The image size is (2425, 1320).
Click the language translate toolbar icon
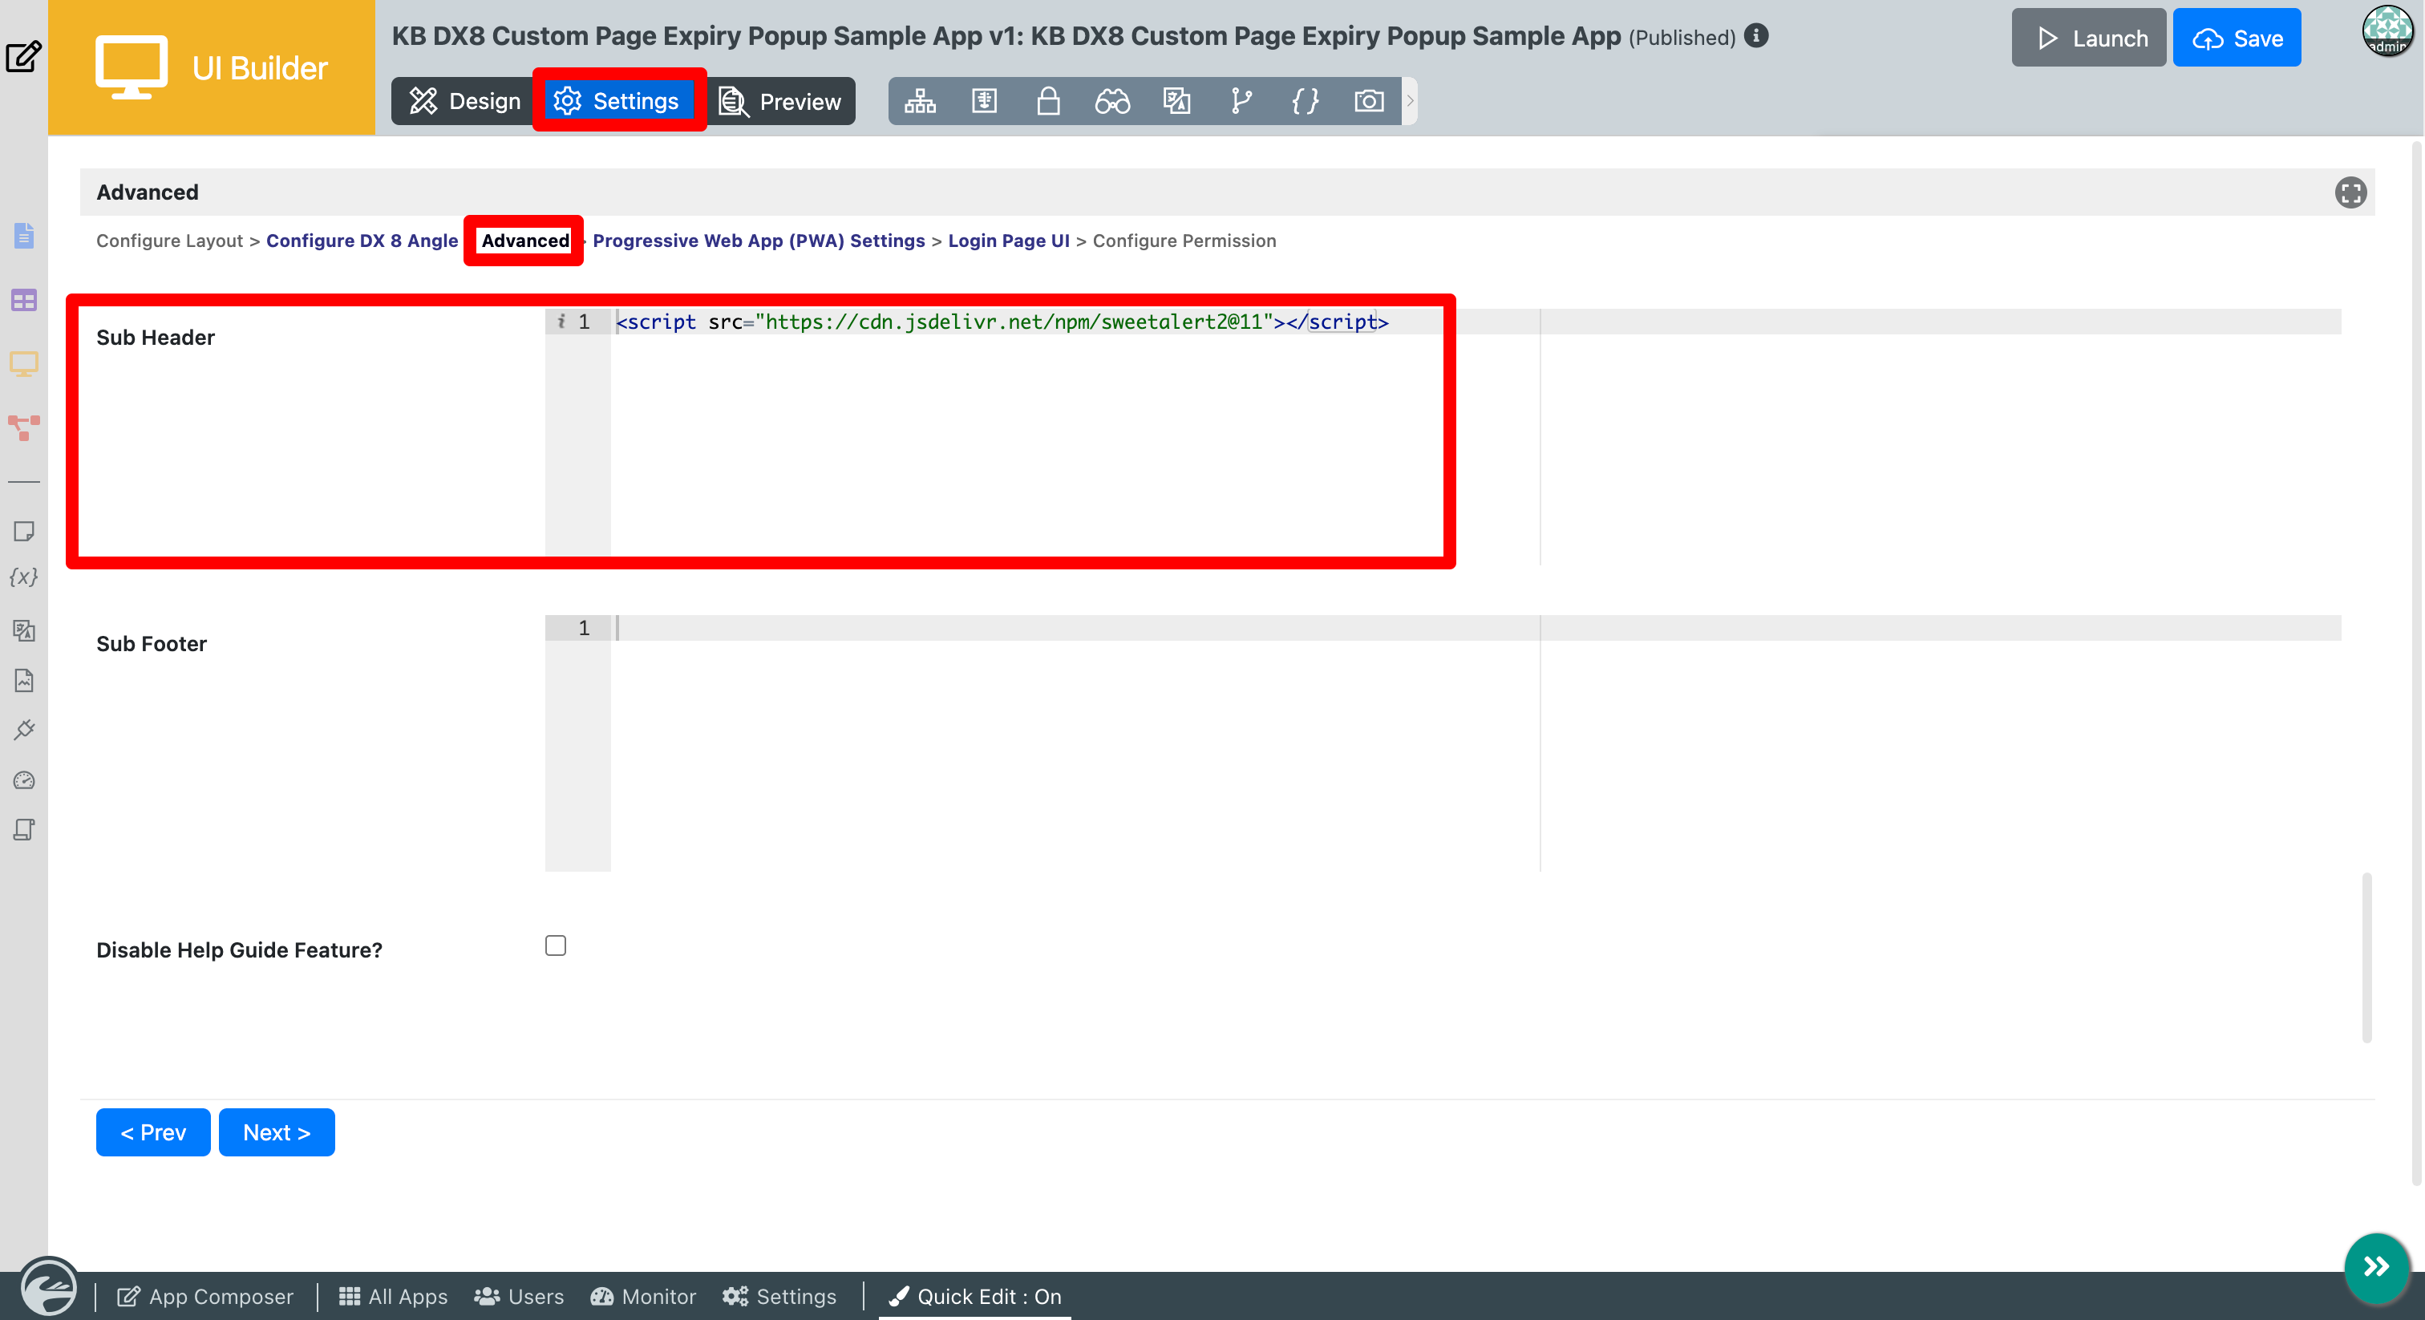click(x=1176, y=101)
